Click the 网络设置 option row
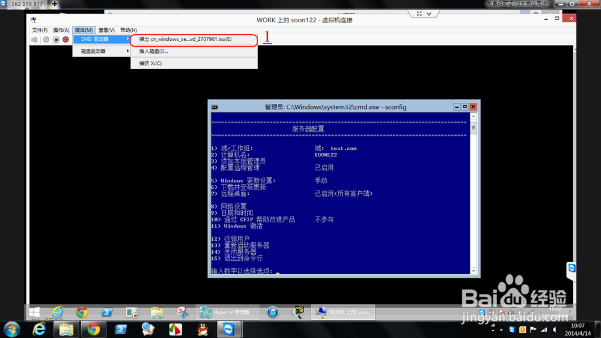This screenshot has height=338, width=601. [x=229, y=206]
